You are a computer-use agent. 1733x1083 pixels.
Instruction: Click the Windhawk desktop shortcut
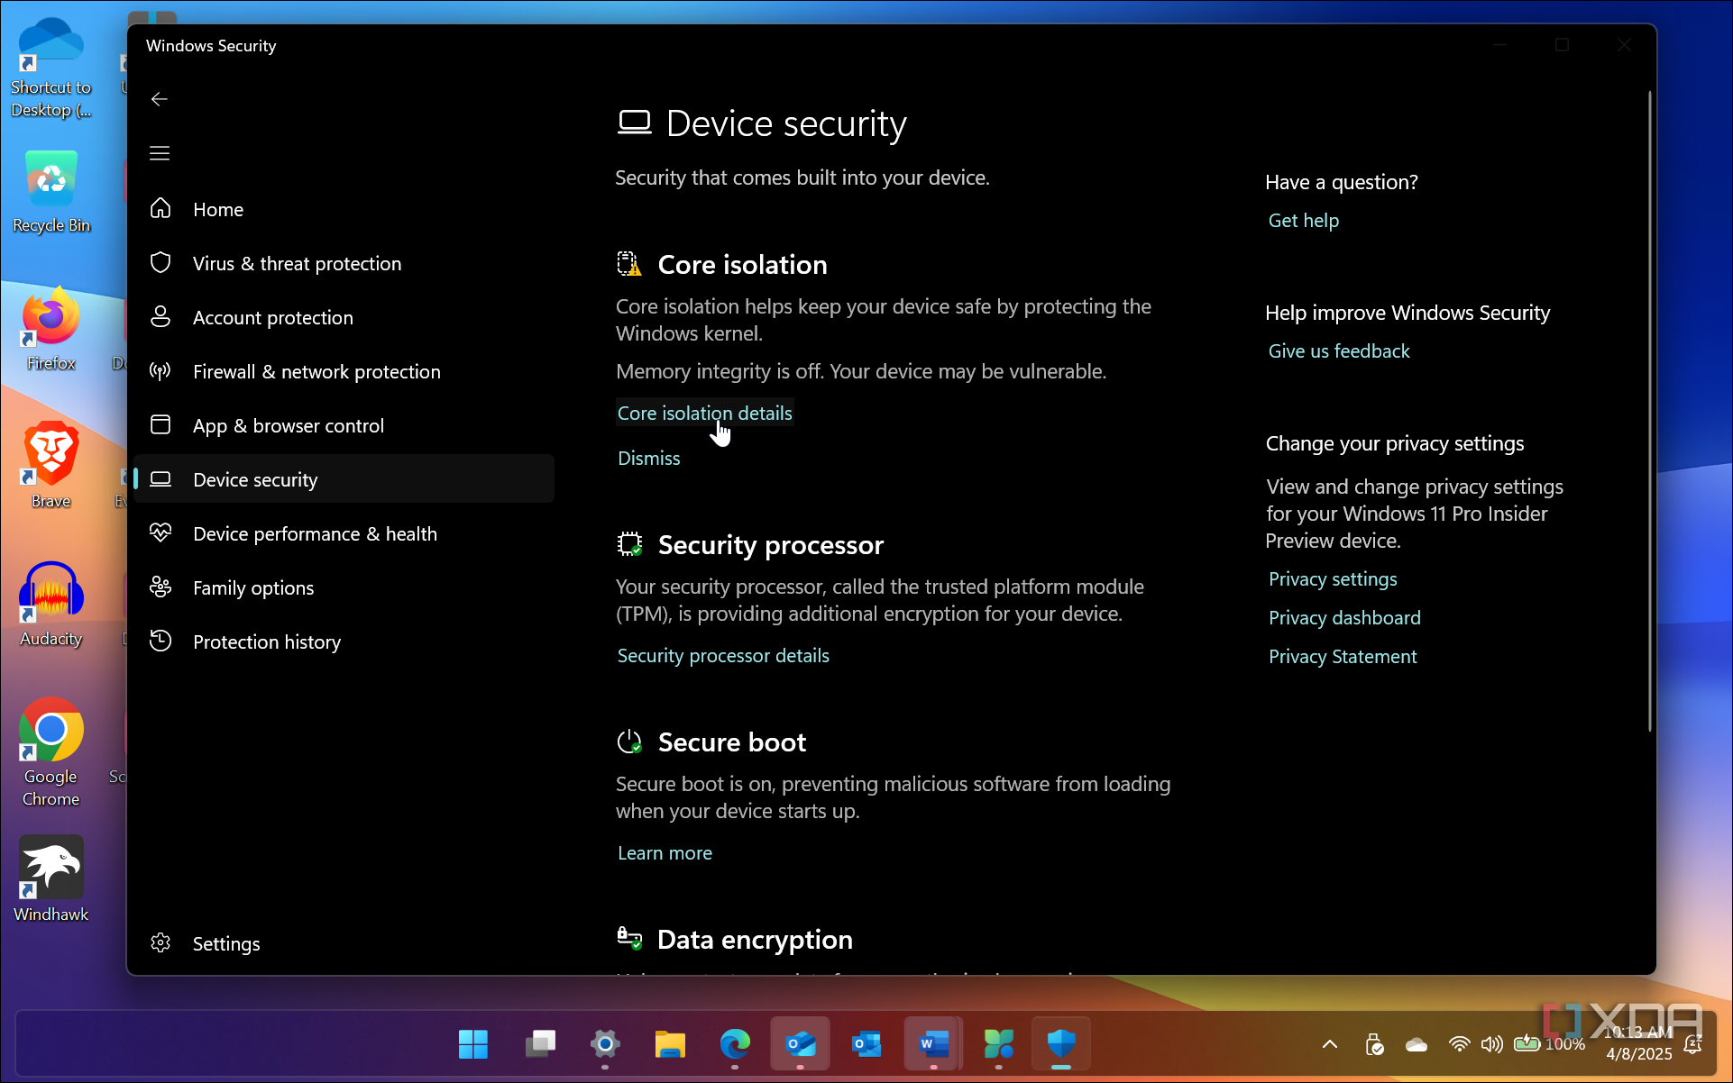point(51,879)
